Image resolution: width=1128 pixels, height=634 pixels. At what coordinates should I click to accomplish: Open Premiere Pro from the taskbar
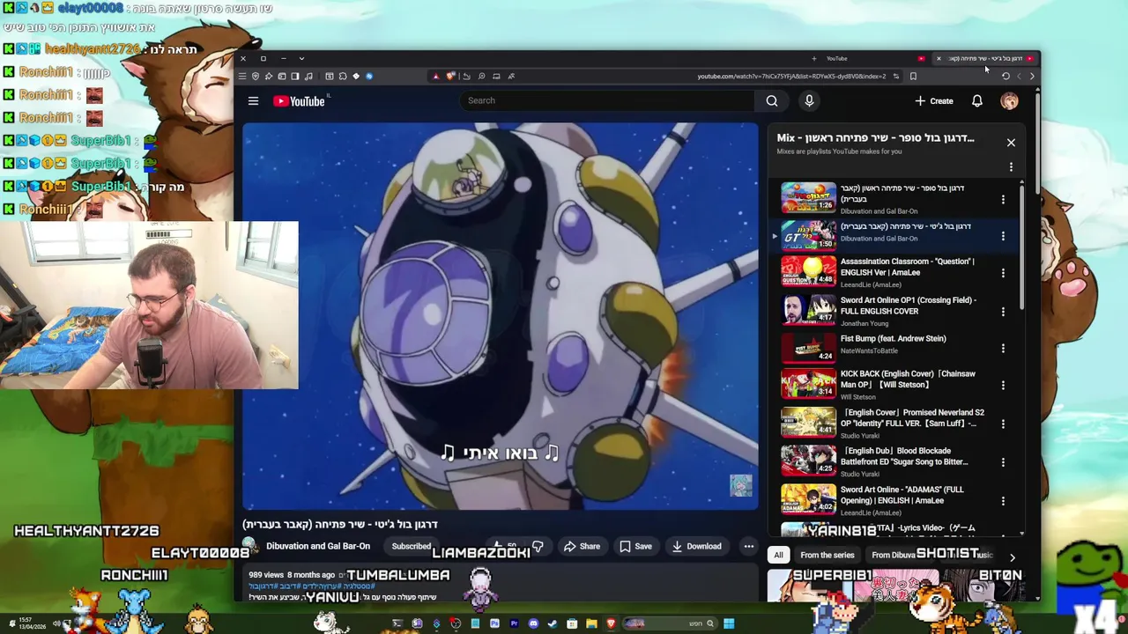coord(514,623)
